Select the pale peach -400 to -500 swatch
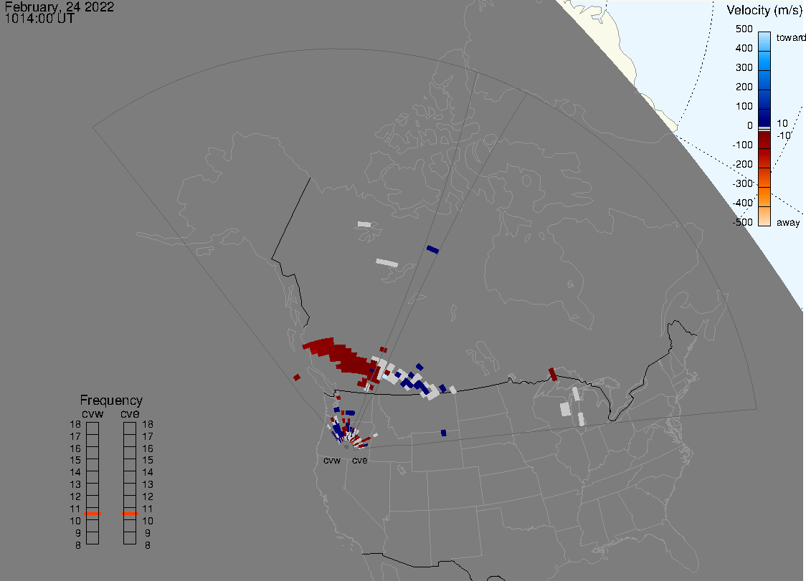Image resolution: width=806 pixels, height=581 pixels. point(764,216)
